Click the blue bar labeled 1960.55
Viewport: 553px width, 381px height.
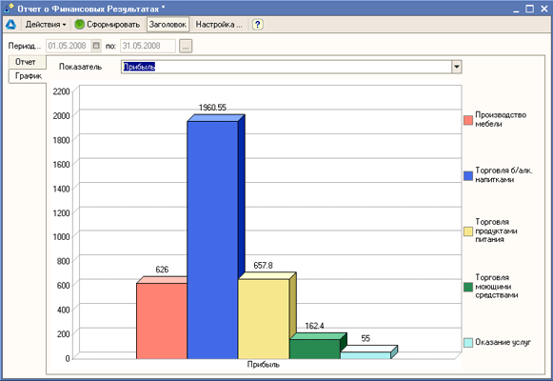click(x=212, y=240)
